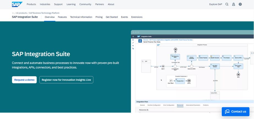
Task: Click the 'Exception Subprocess 1' label
Action: click(x=181, y=76)
